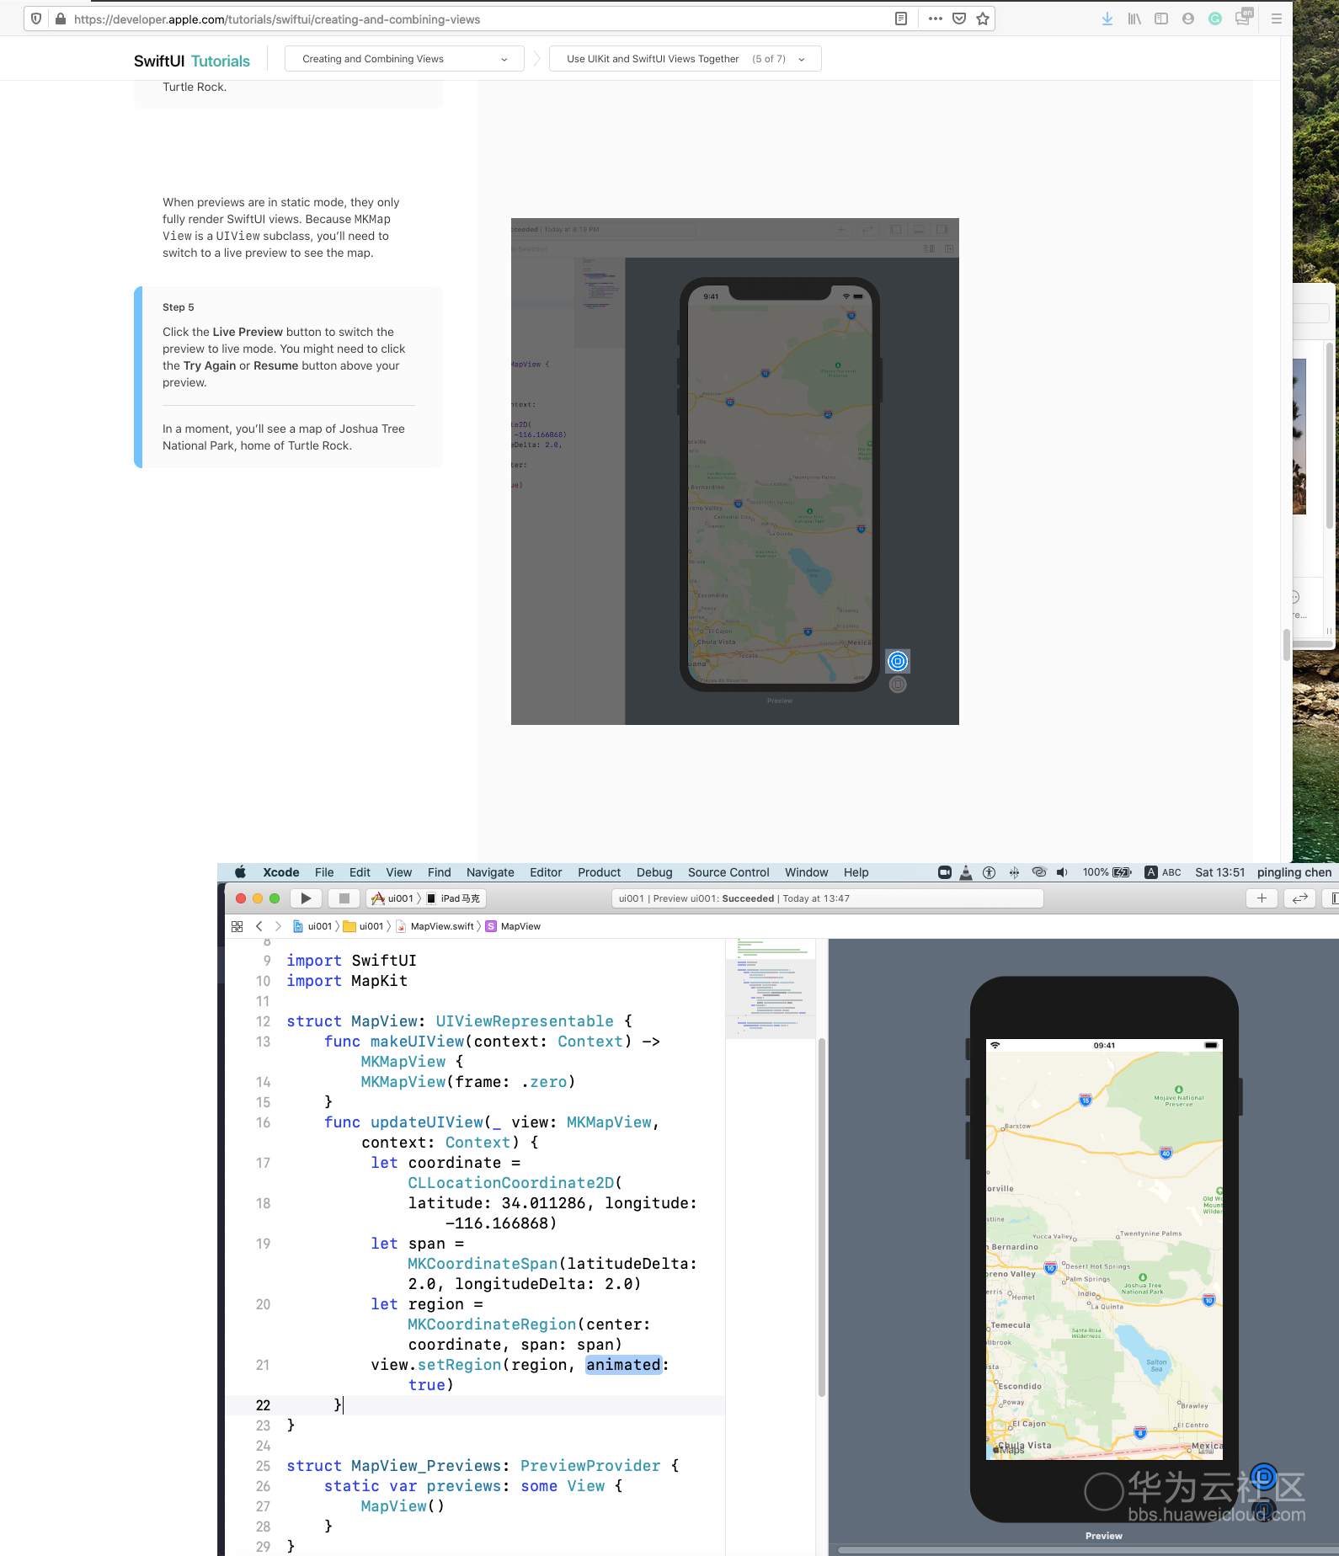Click the Sat 13:51 clock
1339x1556 pixels.
[1219, 872]
